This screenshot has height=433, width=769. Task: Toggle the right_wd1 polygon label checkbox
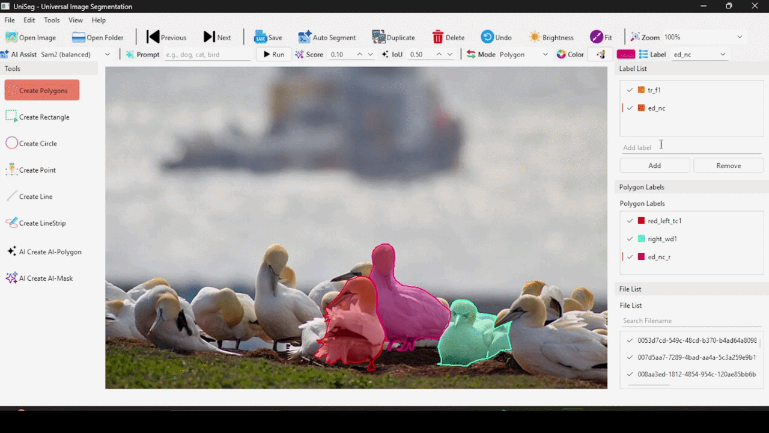(630, 239)
